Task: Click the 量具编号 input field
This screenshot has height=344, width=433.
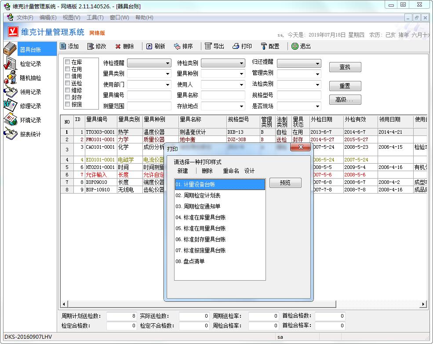Action: (x=149, y=95)
